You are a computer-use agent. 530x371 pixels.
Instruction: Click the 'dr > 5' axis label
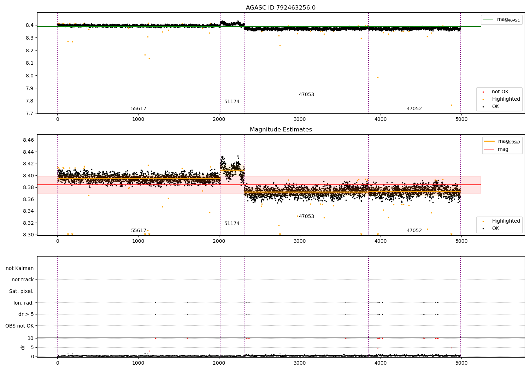pyautogui.click(x=26, y=314)
